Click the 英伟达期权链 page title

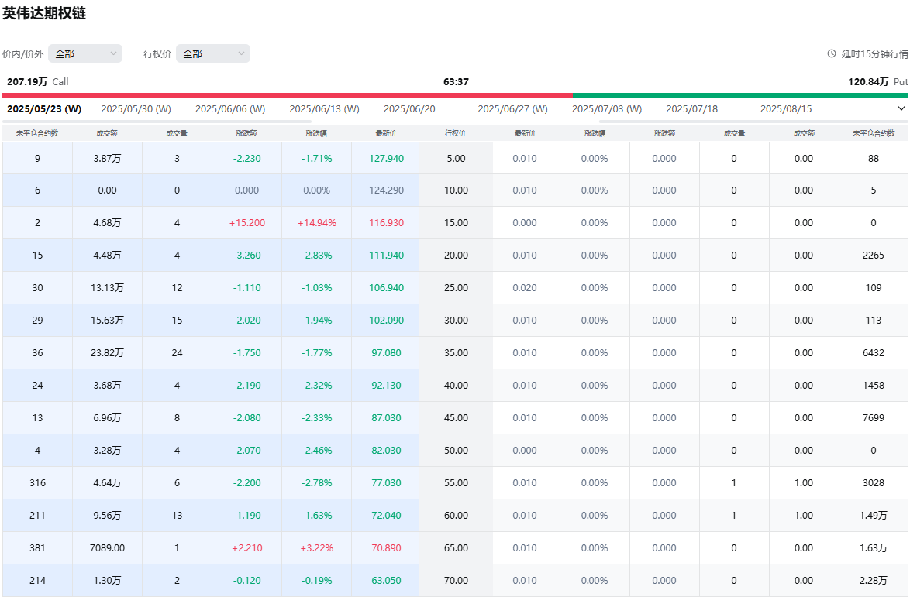pyautogui.click(x=44, y=13)
